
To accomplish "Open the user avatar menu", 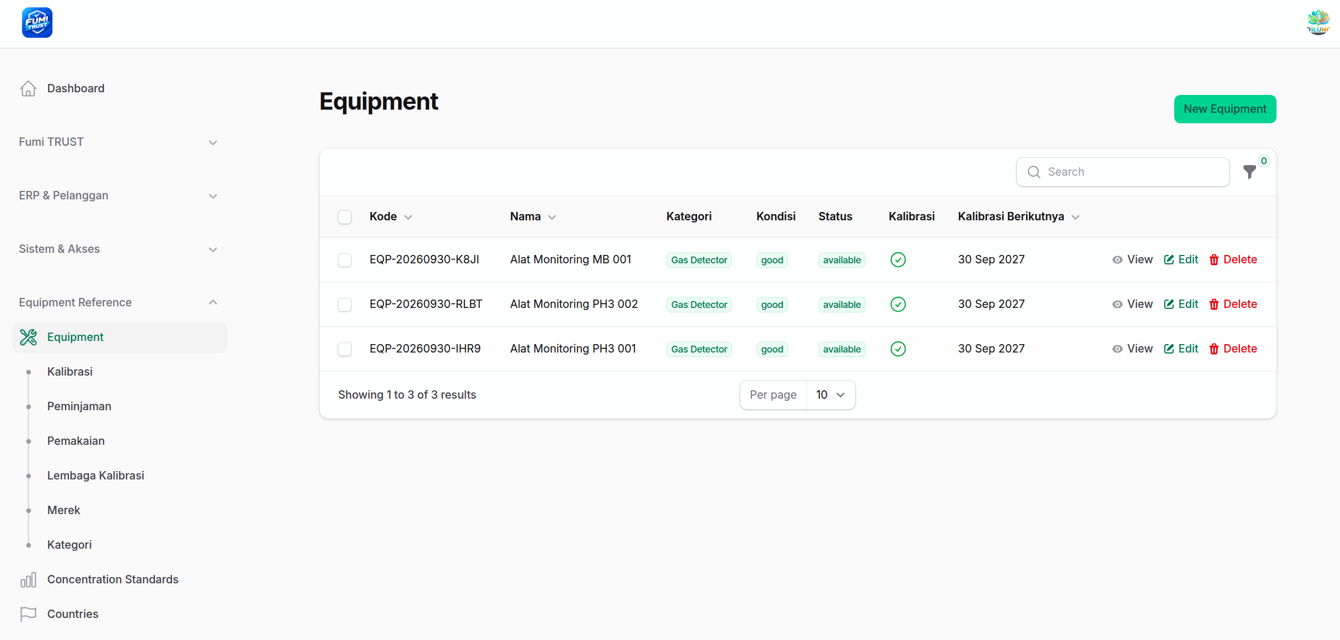I will tap(1317, 23).
